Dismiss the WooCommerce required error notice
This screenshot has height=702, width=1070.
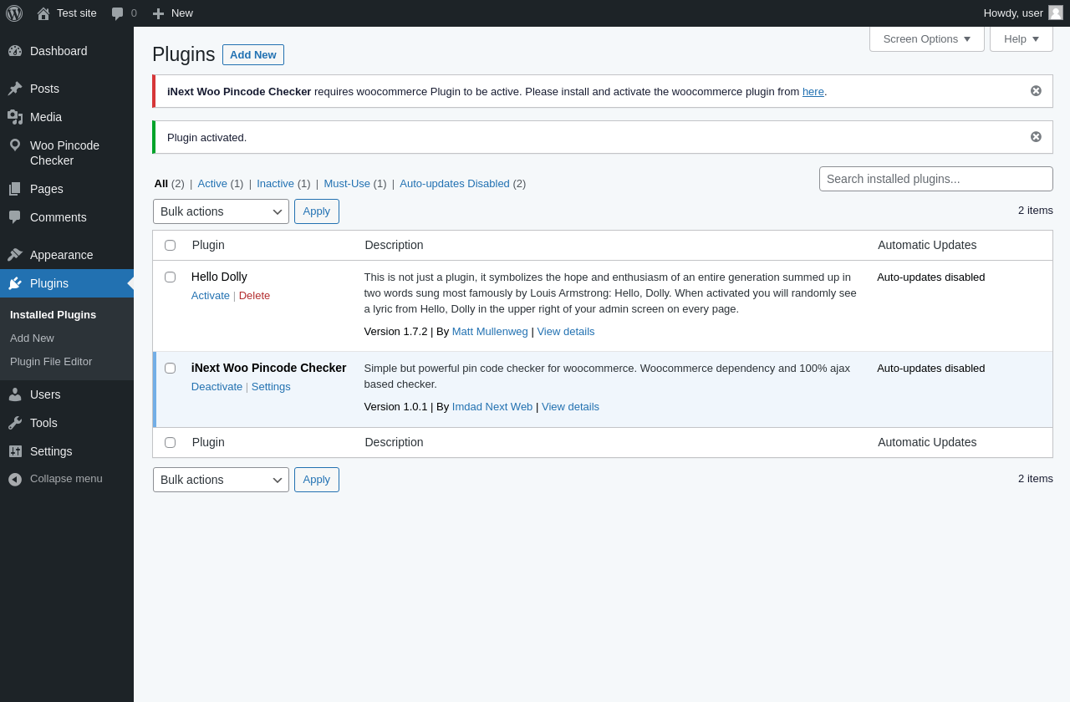1036,91
